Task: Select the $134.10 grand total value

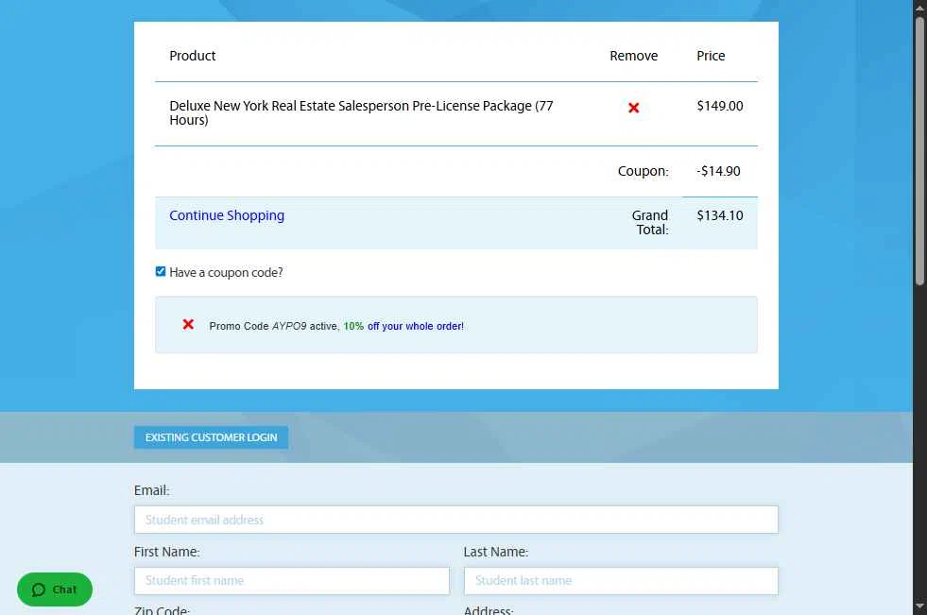Action: point(719,215)
